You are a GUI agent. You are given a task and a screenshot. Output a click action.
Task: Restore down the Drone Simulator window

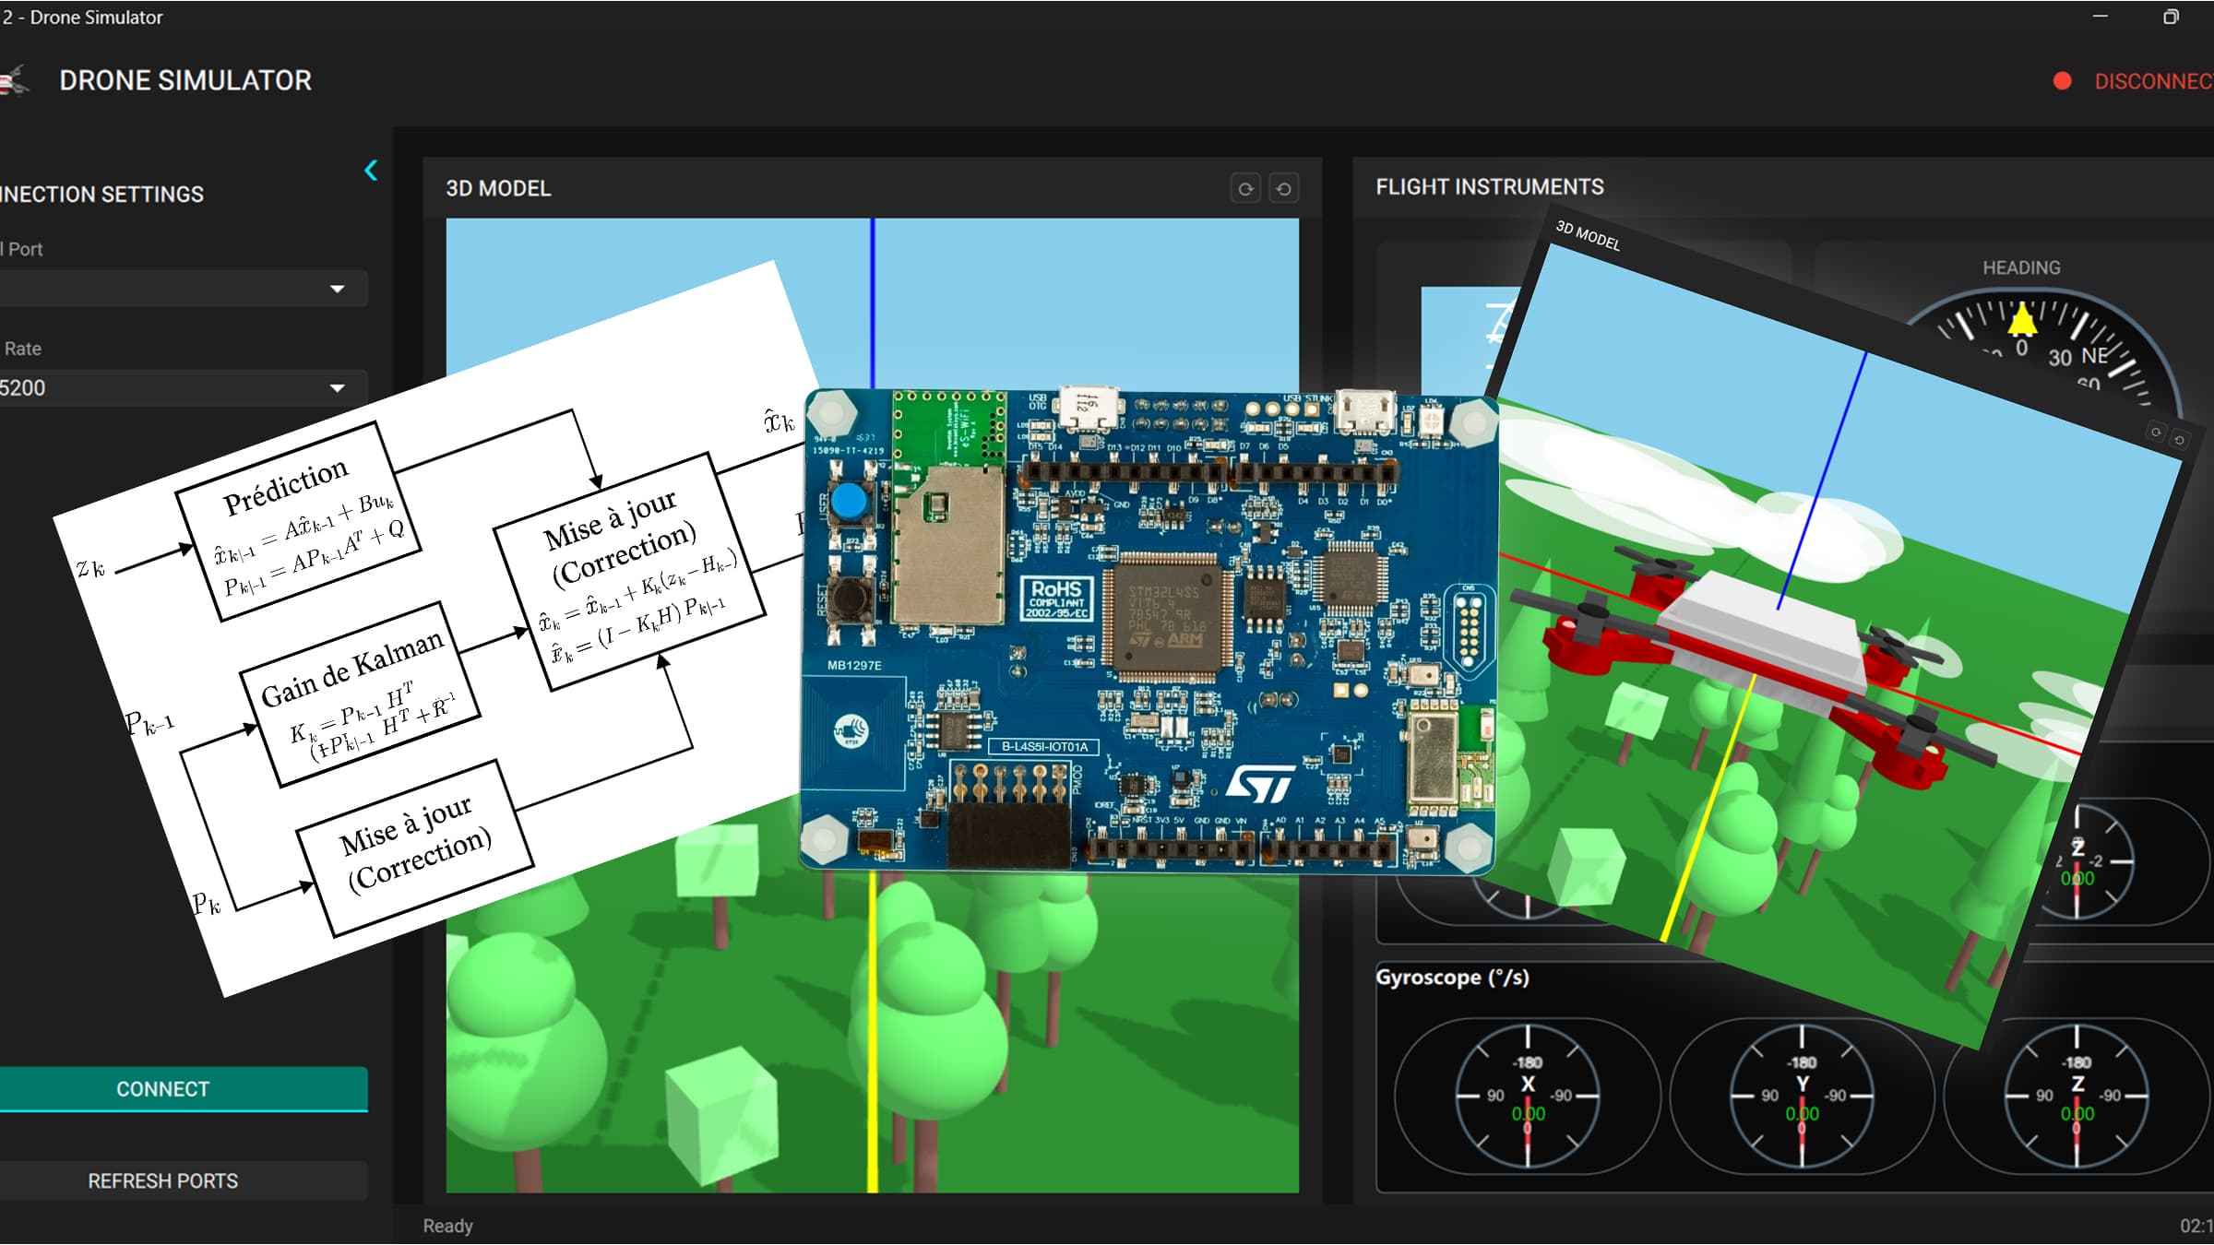point(2172,17)
